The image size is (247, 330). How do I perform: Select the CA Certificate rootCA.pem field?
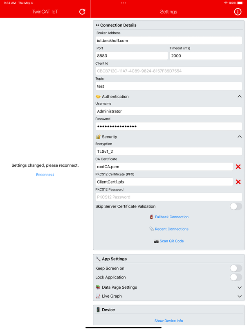tap(164, 167)
